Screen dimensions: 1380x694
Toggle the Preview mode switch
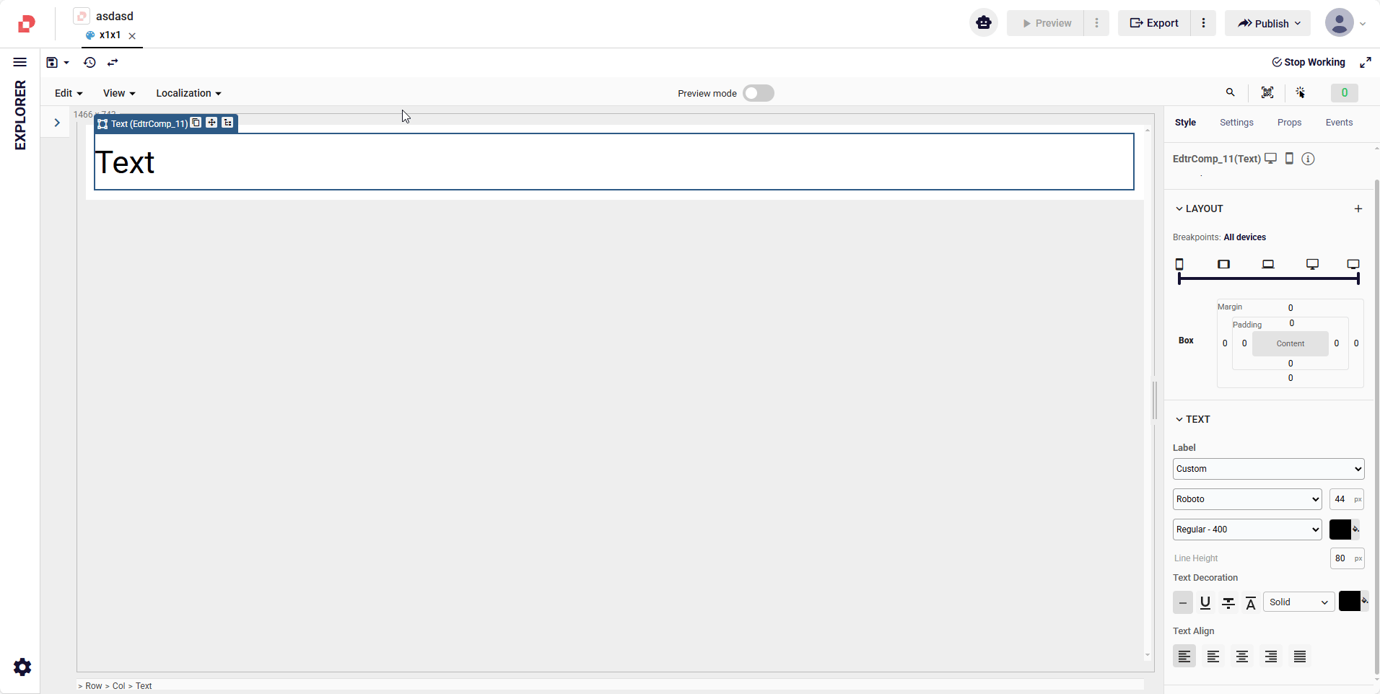pos(758,93)
